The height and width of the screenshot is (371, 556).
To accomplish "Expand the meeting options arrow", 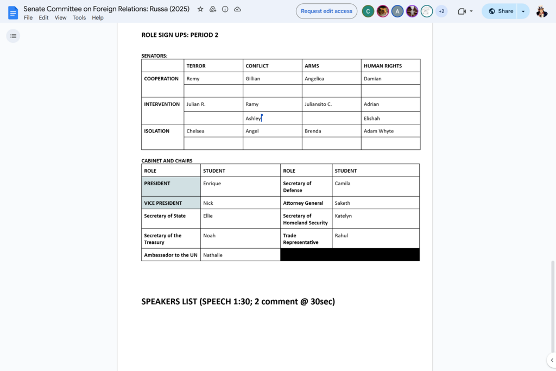I will click(x=471, y=11).
